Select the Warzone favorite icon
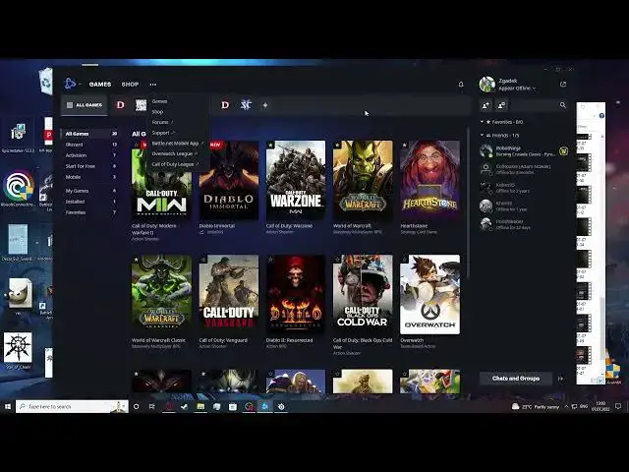The width and height of the screenshot is (629, 472). click(x=141, y=105)
